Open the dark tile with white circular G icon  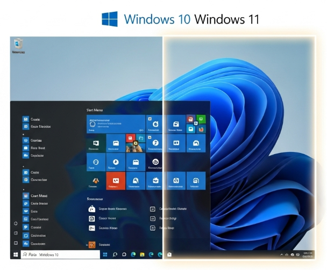[155, 162]
